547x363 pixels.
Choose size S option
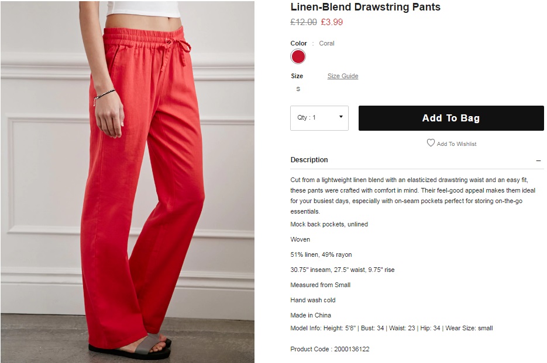[x=298, y=89]
